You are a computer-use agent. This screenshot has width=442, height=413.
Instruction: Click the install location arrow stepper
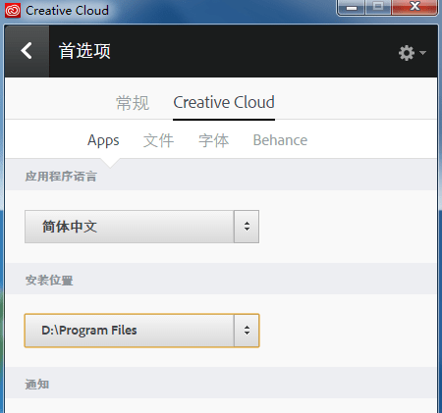click(x=247, y=331)
